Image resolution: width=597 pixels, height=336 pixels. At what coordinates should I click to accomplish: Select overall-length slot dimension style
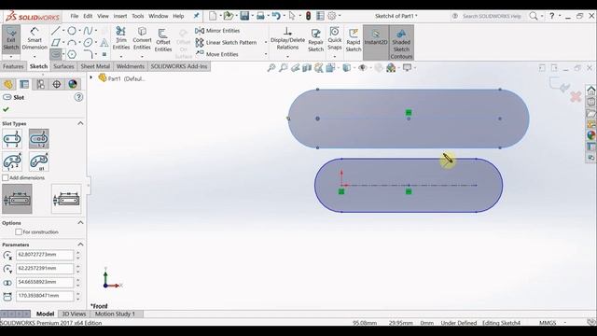coord(66,199)
